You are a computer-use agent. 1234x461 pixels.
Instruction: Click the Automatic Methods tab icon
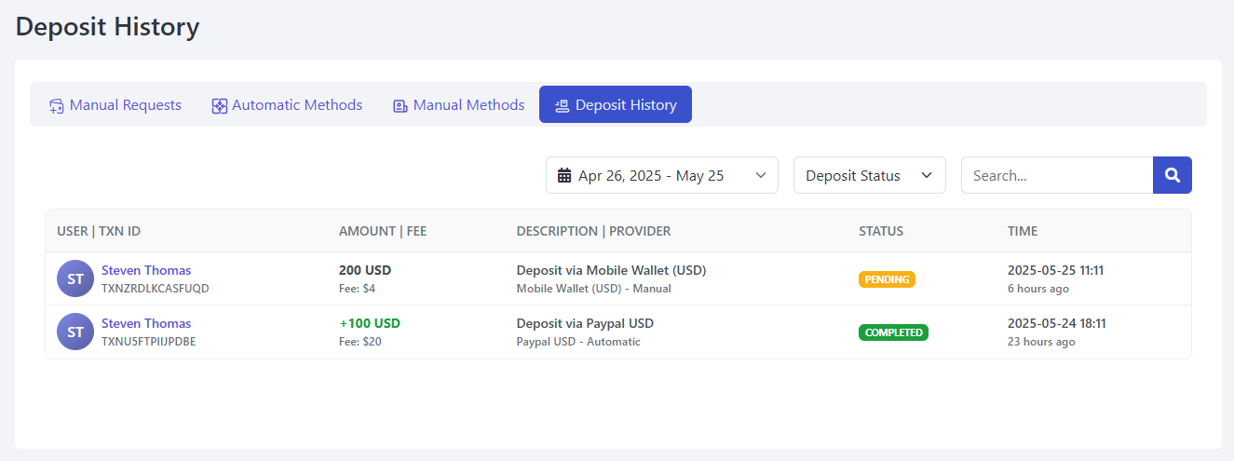click(220, 106)
